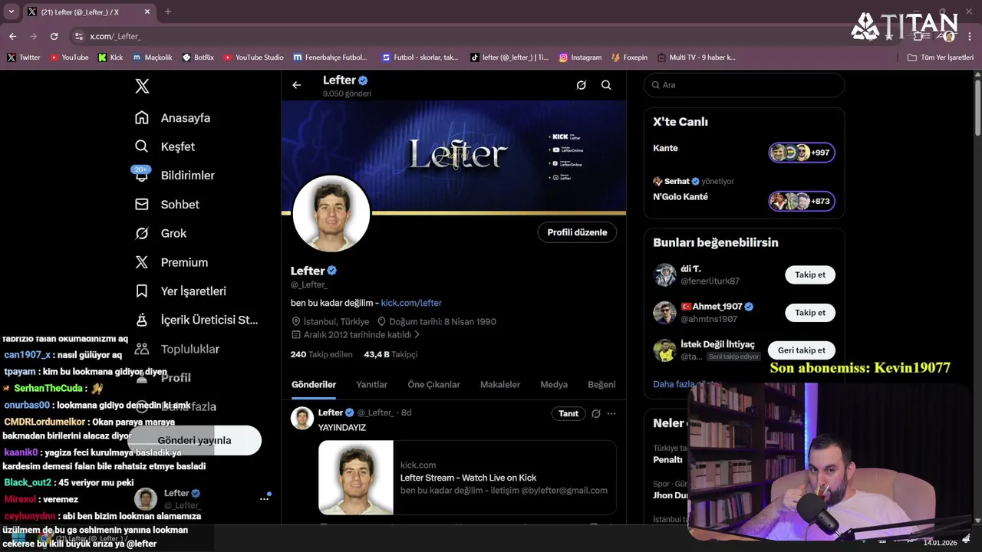Open Keşfet explore search page

[165, 146]
